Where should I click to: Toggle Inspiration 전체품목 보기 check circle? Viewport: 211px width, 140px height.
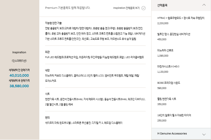coord(143,8)
